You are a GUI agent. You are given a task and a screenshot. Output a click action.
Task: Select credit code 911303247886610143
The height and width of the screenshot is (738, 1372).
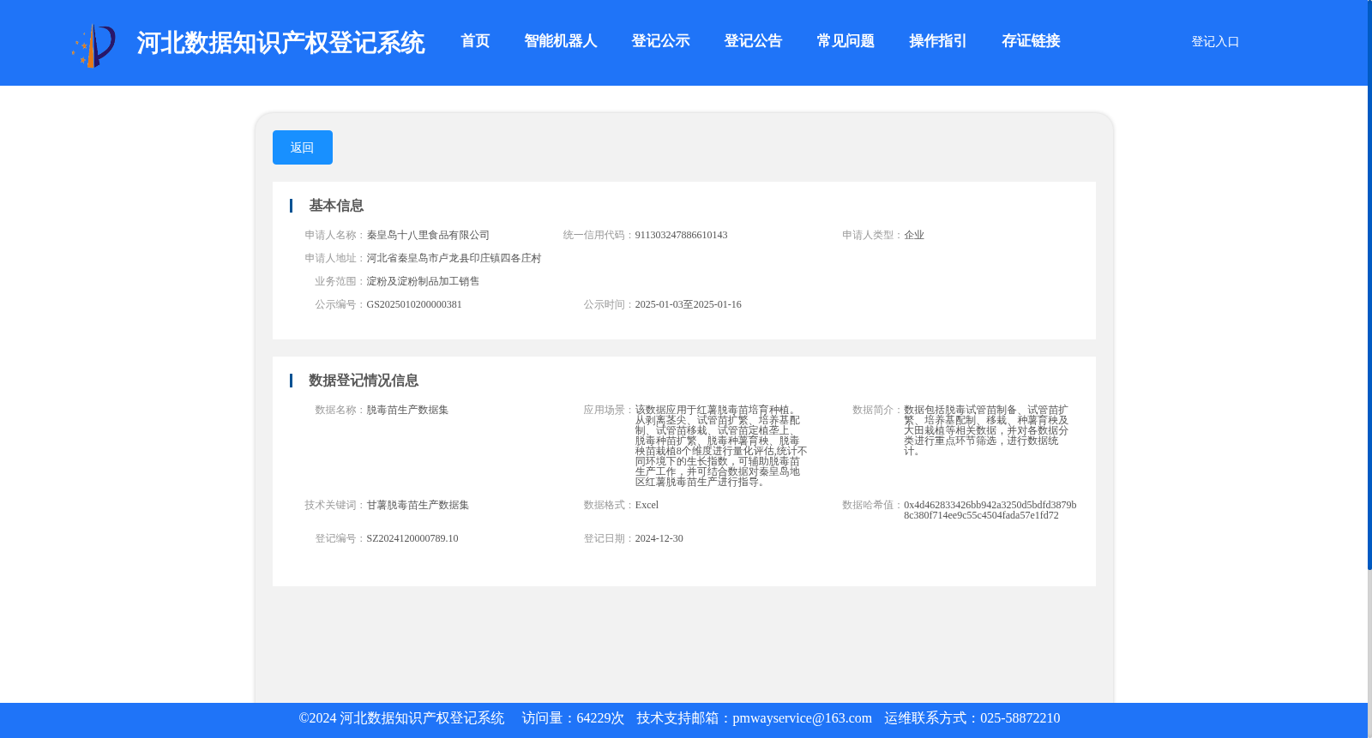tap(681, 235)
